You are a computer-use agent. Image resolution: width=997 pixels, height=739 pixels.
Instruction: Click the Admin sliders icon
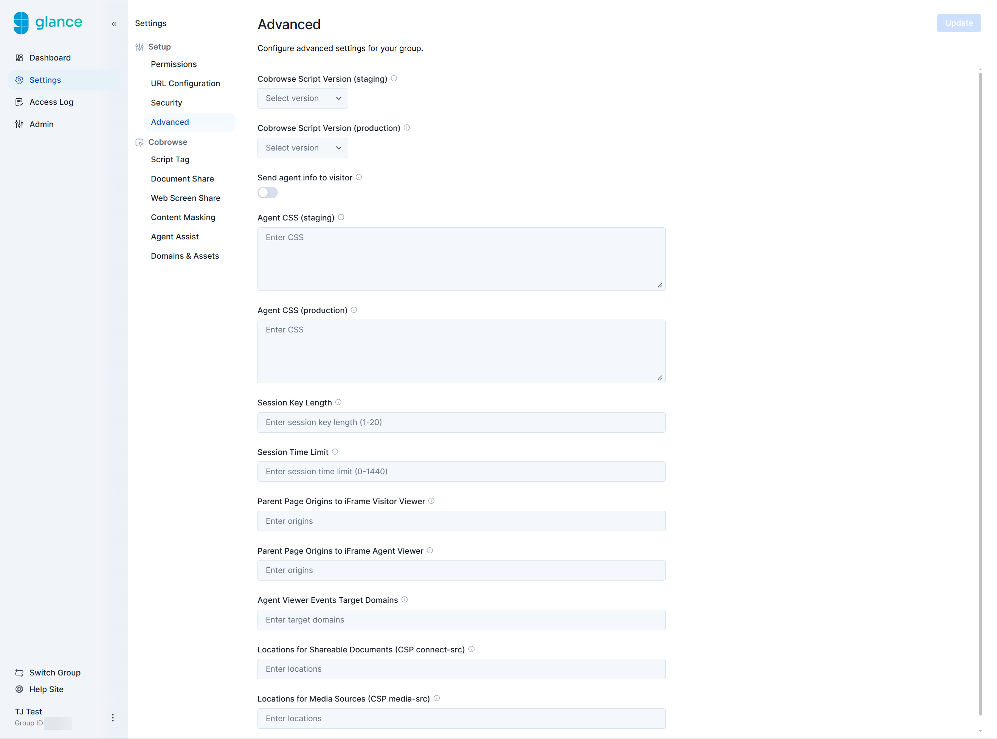point(19,124)
